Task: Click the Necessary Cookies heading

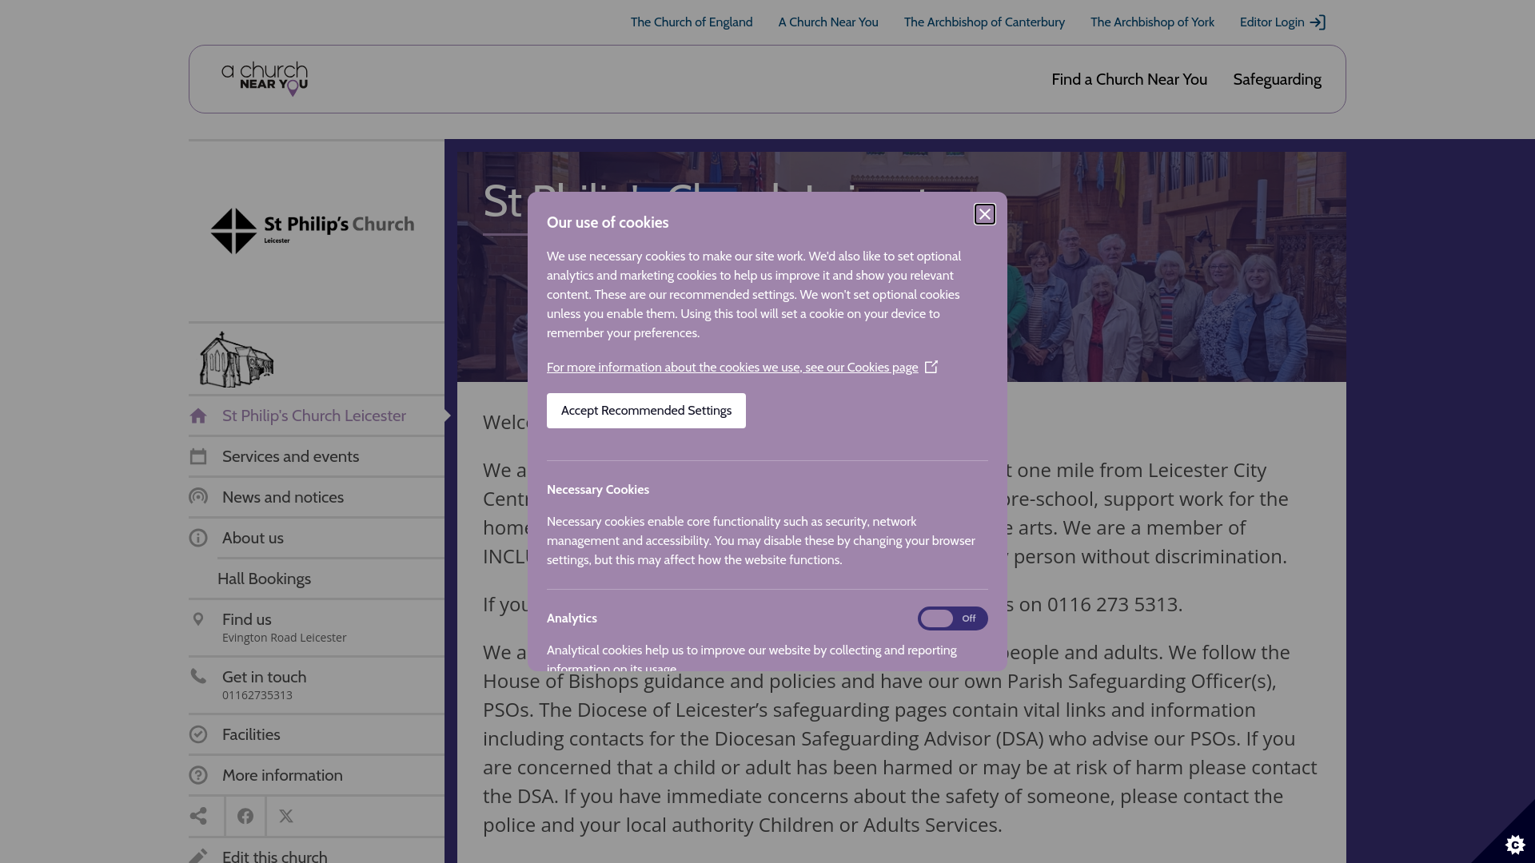Action: point(598,490)
